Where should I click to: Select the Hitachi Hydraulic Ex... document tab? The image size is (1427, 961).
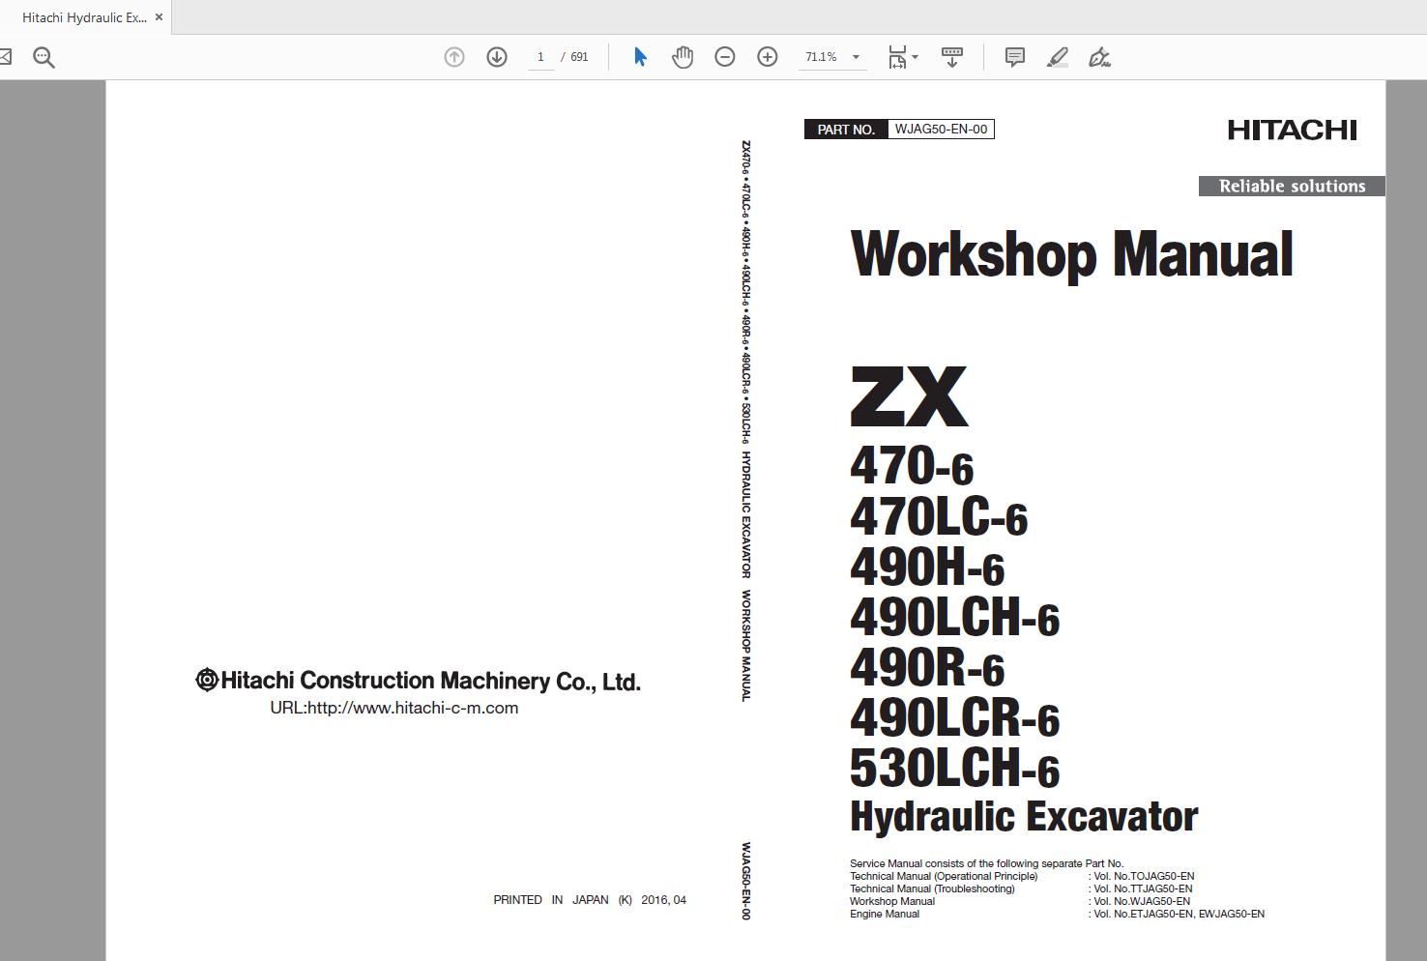pos(84,17)
